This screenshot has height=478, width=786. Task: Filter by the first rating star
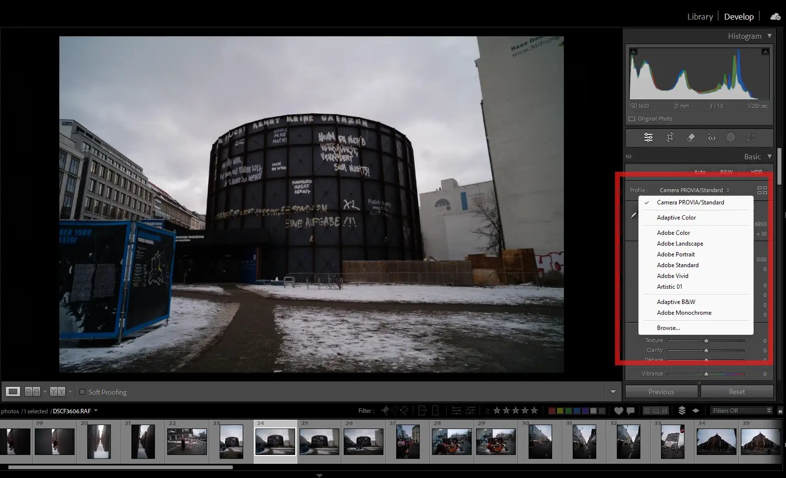pyautogui.click(x=497, y=410)
